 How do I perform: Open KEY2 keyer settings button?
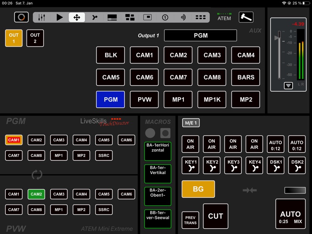[212, 165]
